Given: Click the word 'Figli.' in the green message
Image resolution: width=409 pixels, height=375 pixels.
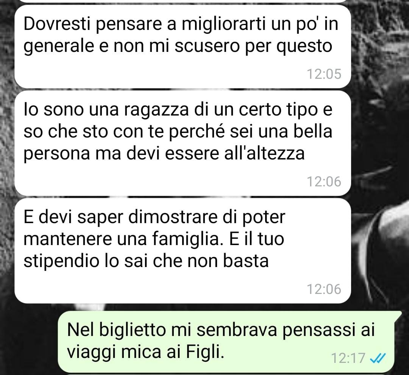Looking at the screenshot, I should [205, 352].
